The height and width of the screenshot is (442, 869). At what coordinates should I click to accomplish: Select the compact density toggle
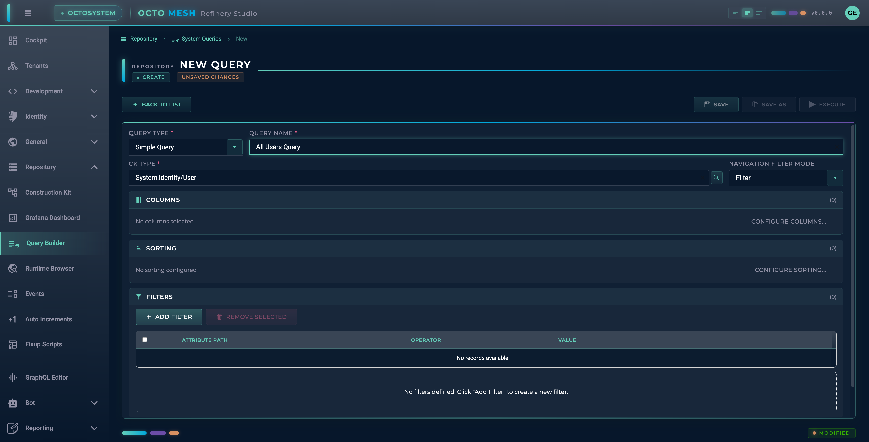coord(735,13)
